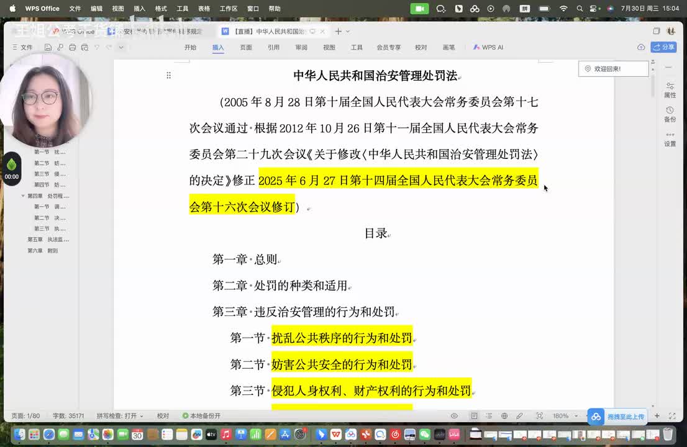Screen dimensions: 687x447
Task: Open the 表格 menu in menu bar
Action: pyautogui.click(x=204, y=8)
